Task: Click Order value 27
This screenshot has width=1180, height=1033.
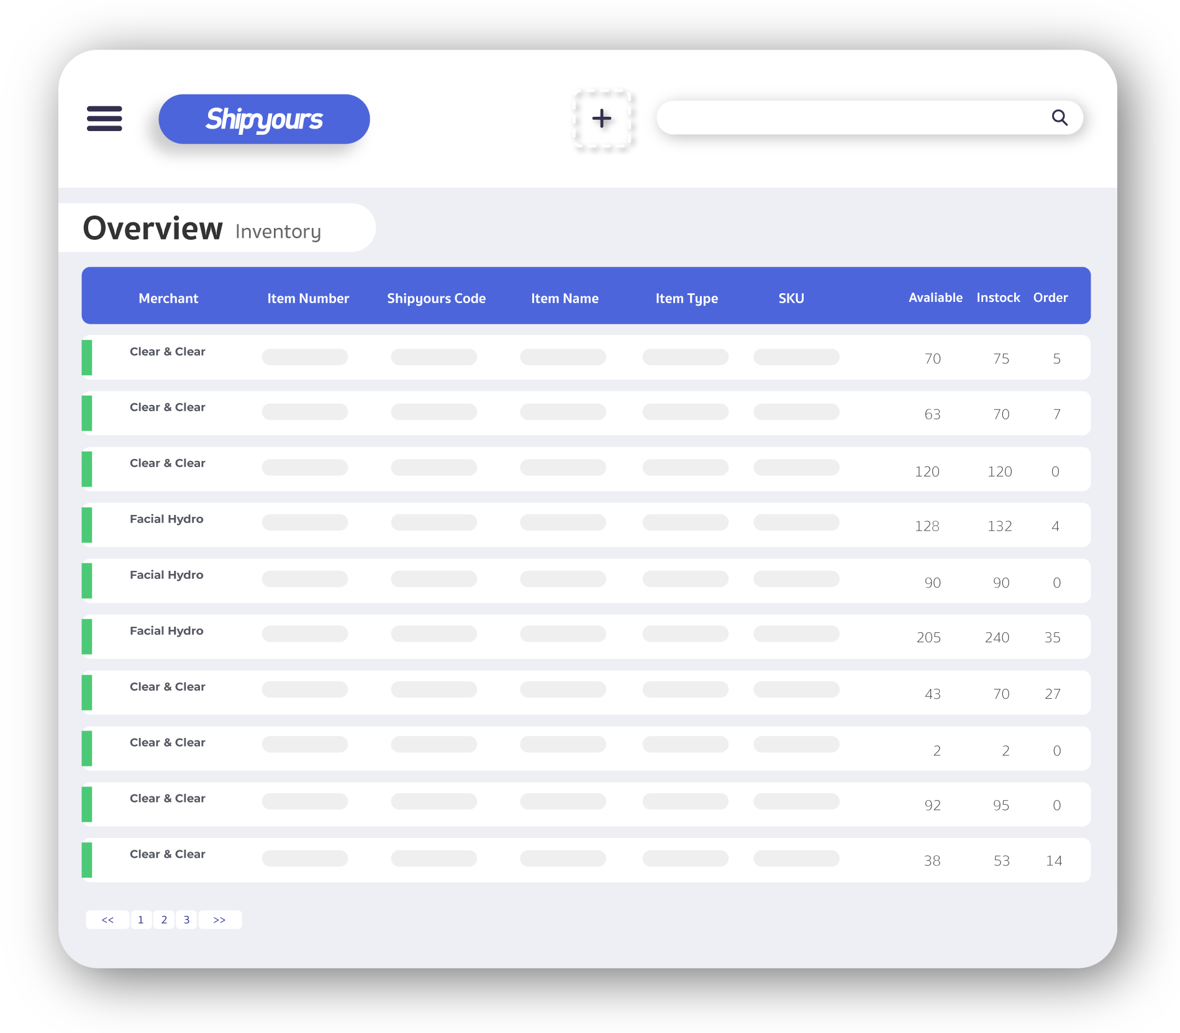Action: 1052,694
